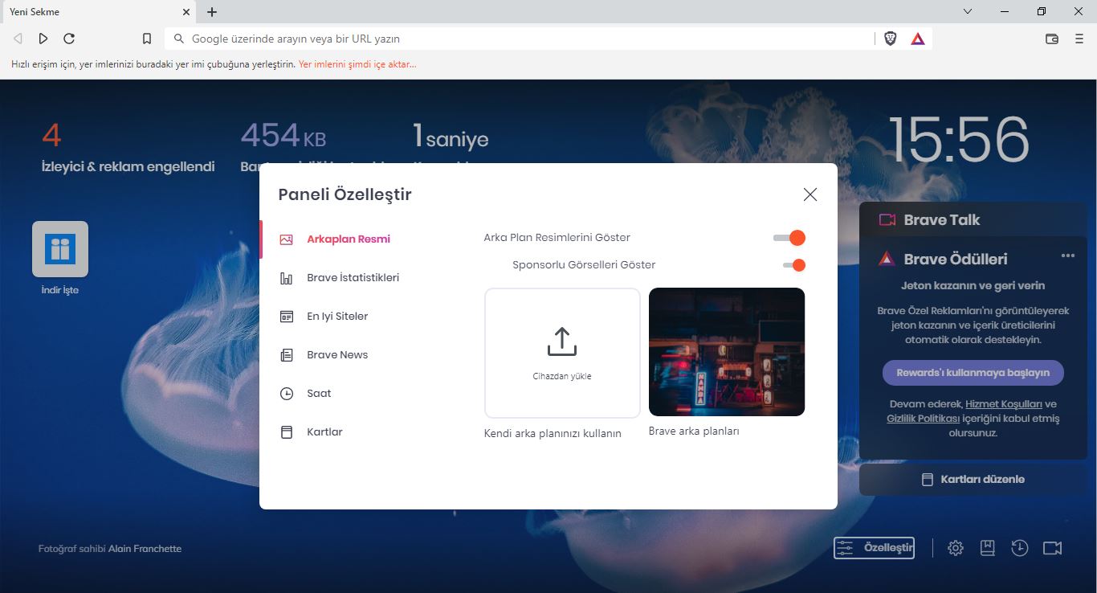Click Yer imlerini şimdi içe aktar link
The width and height of the screenshot is (1097, 593).
357,64
